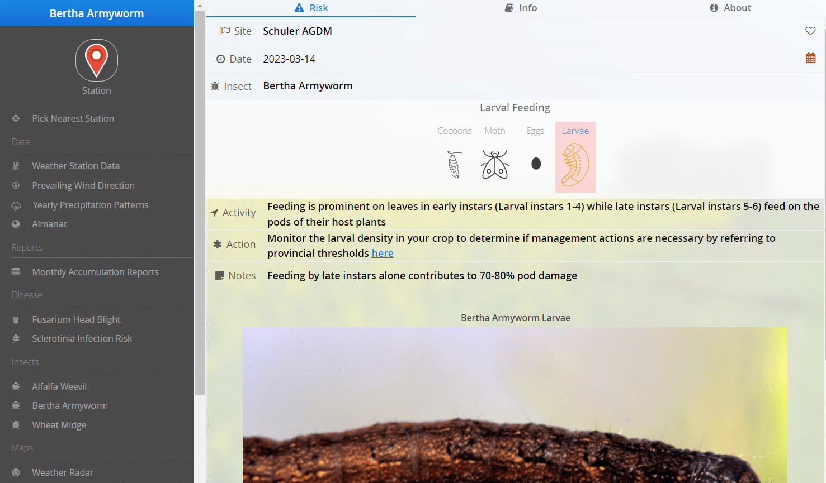Change the insect Bertha Armyworm selection
The image size is (826, 483).
[x=308, y=86]
